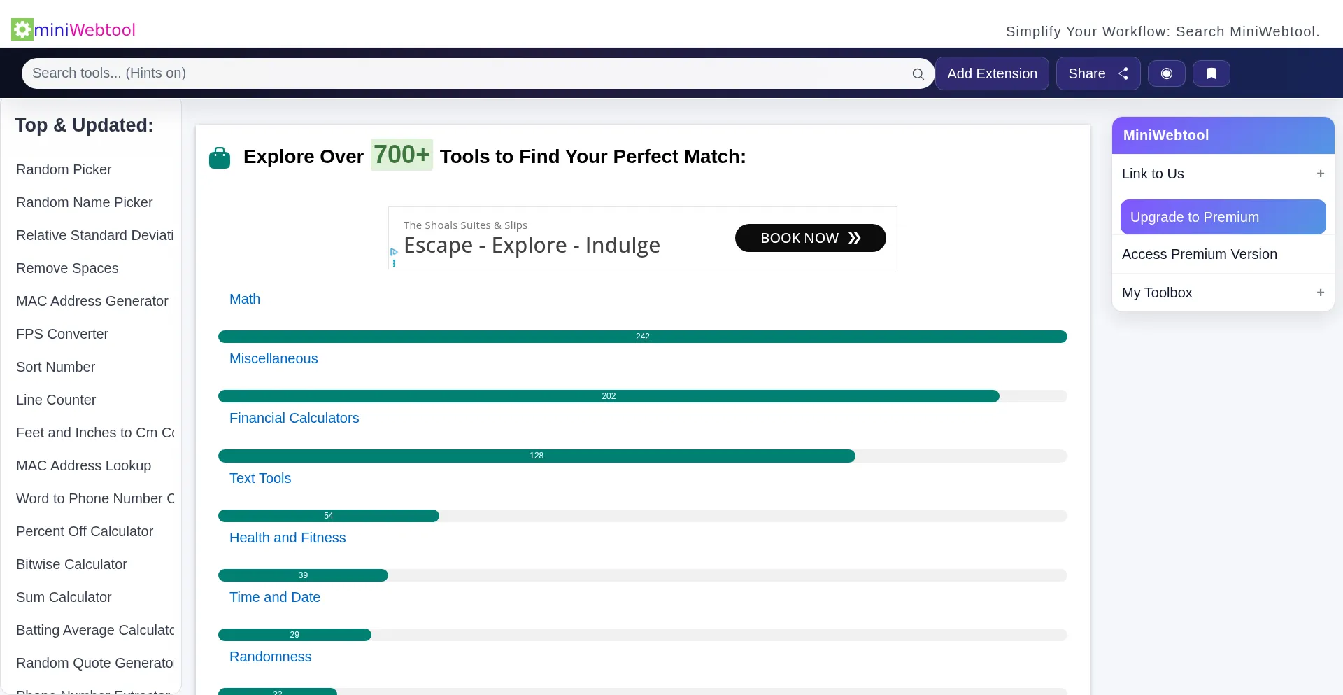This screenshot has height=695, width=1343.
Task: Click the Add Extension button
Action: pyautogui.click(x=992, y=73)
